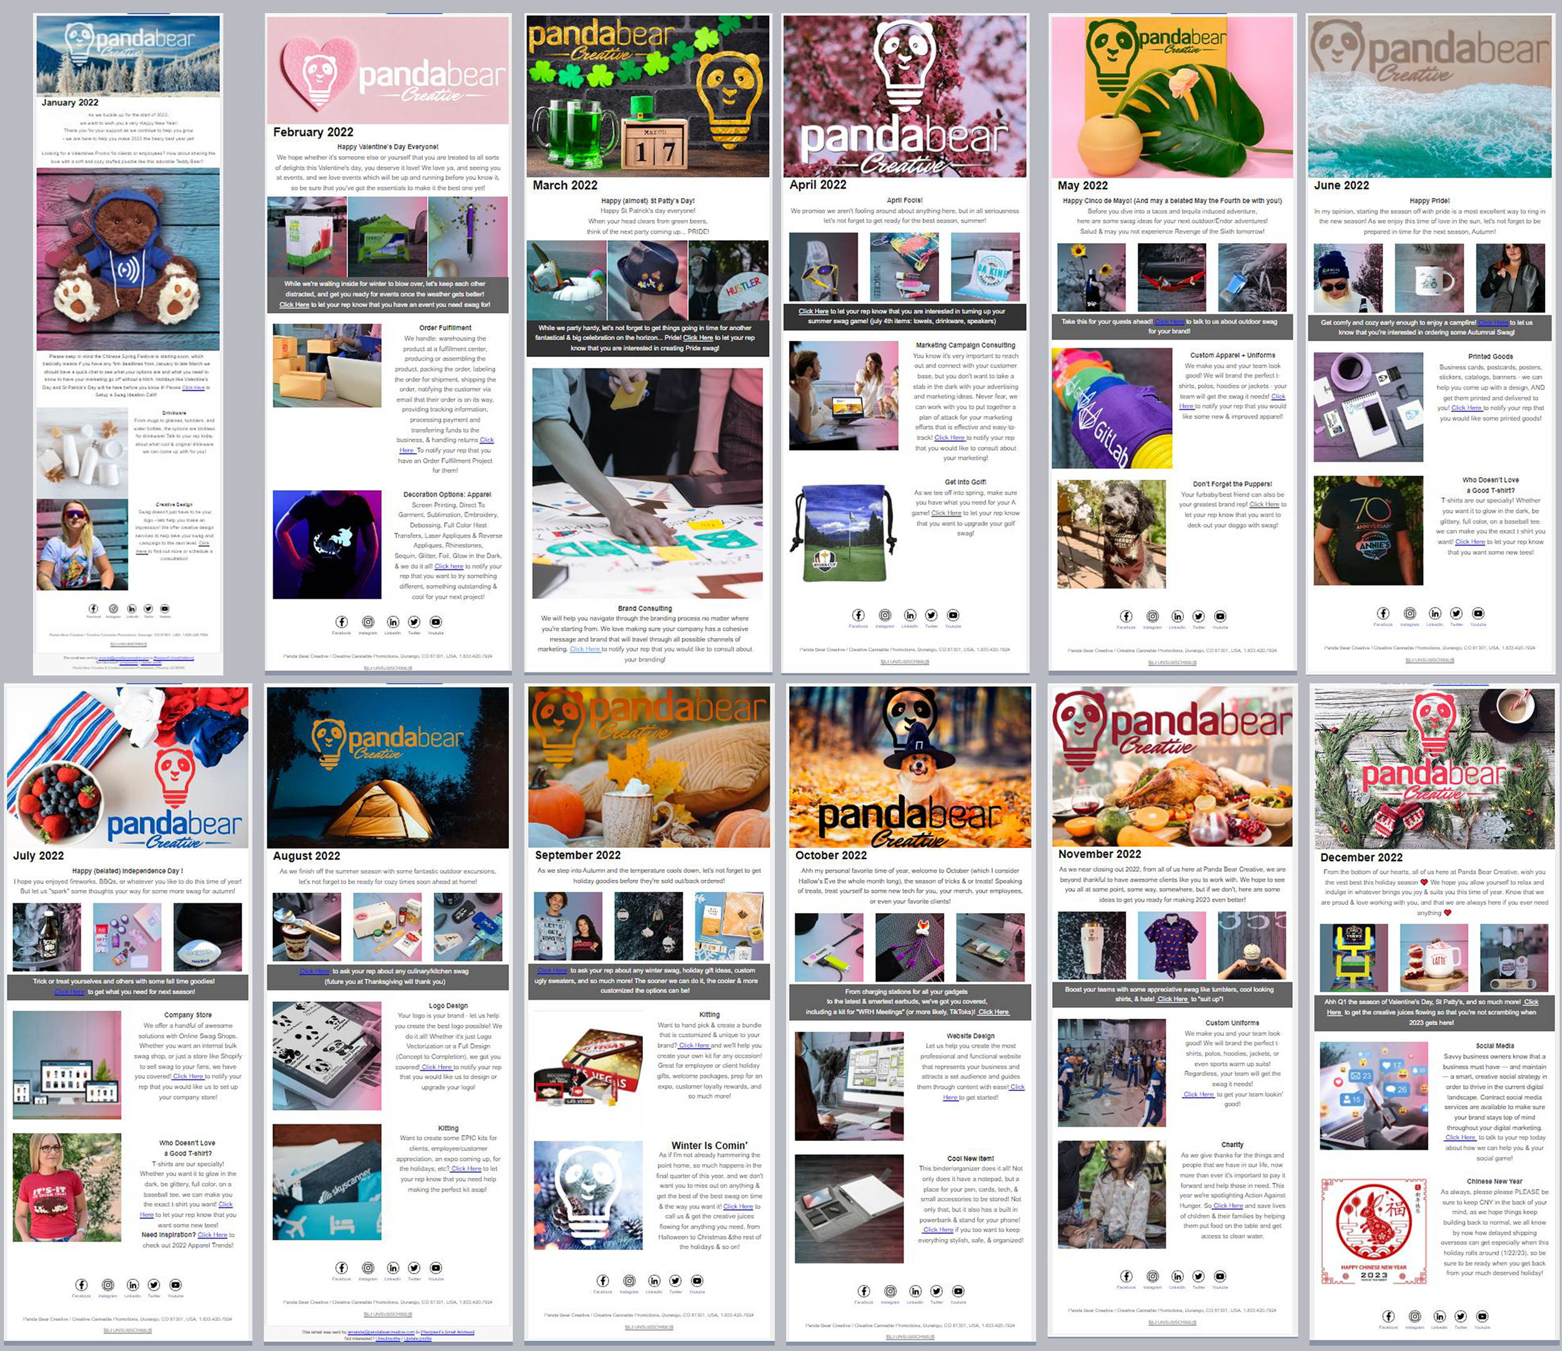Click the "October 2022" heading

pyautogui.click(x=831, y=855)
